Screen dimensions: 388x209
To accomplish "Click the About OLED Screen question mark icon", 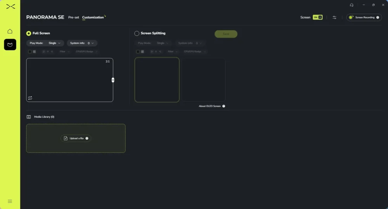I will pos(224,106).
